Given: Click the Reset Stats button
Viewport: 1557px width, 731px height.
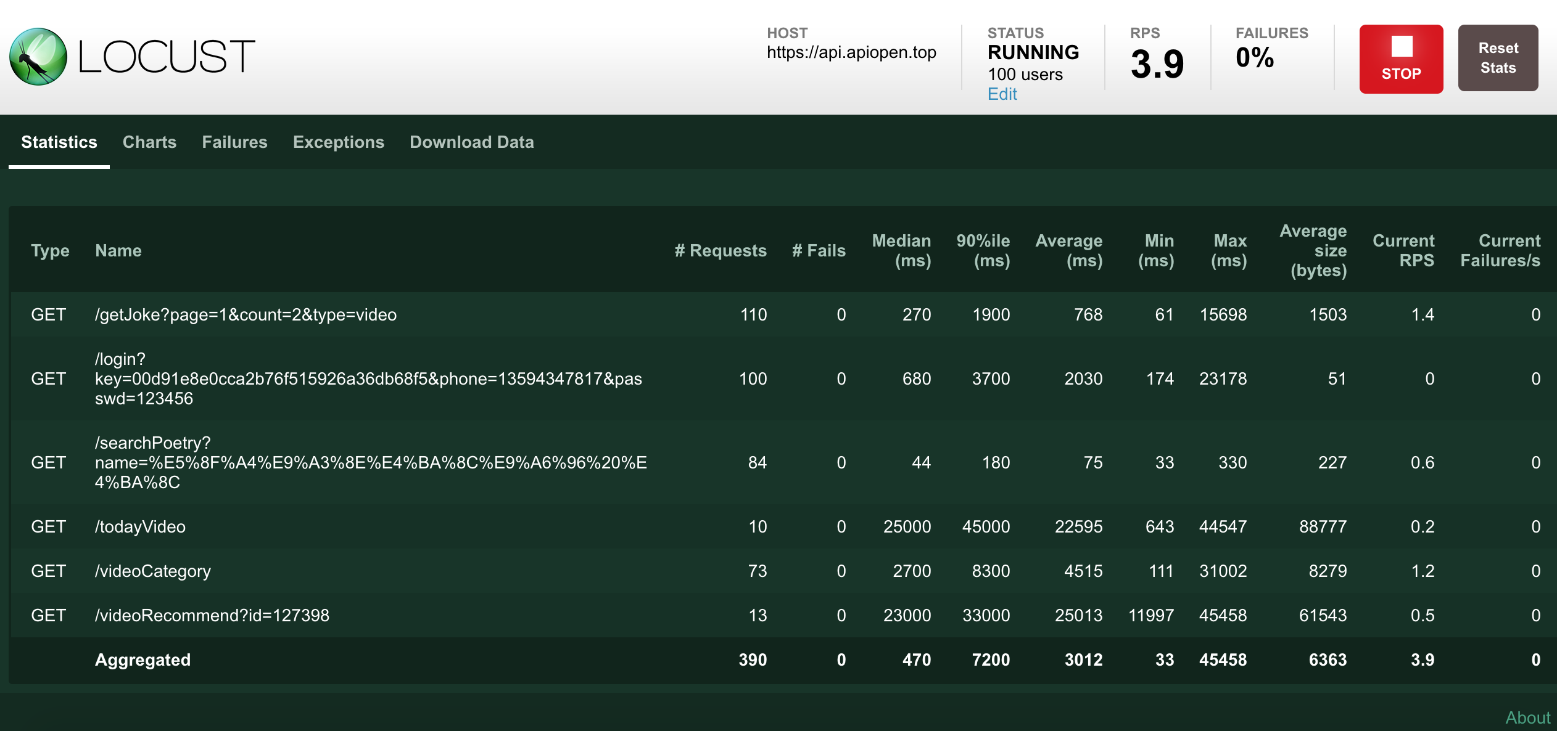Looking at the screenshot, I should click(x=1498, y=58).
